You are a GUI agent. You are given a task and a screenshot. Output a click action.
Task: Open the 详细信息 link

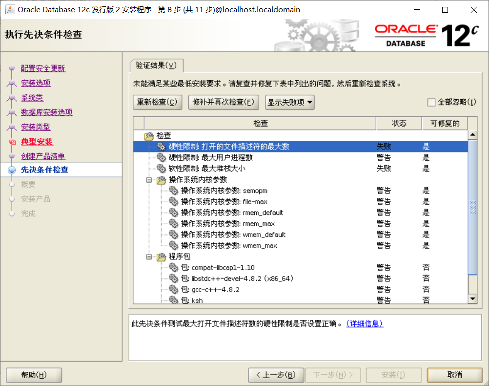pos(365,323)
